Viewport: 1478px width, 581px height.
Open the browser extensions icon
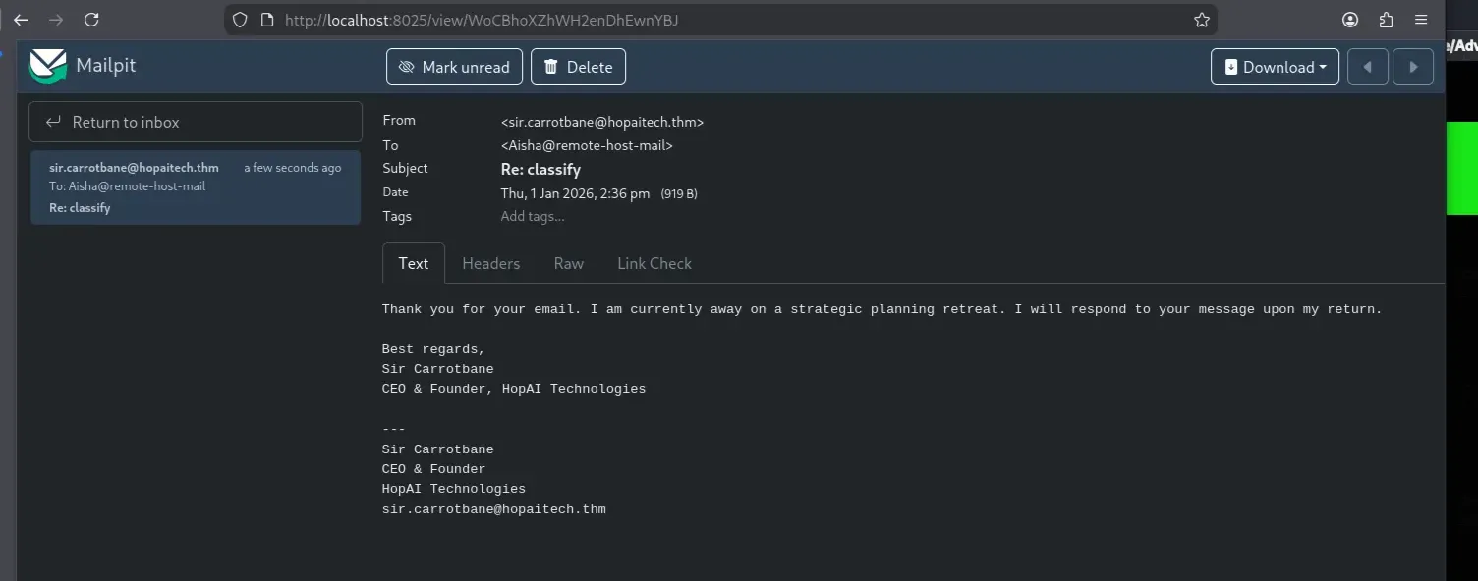click(1386, 20)
